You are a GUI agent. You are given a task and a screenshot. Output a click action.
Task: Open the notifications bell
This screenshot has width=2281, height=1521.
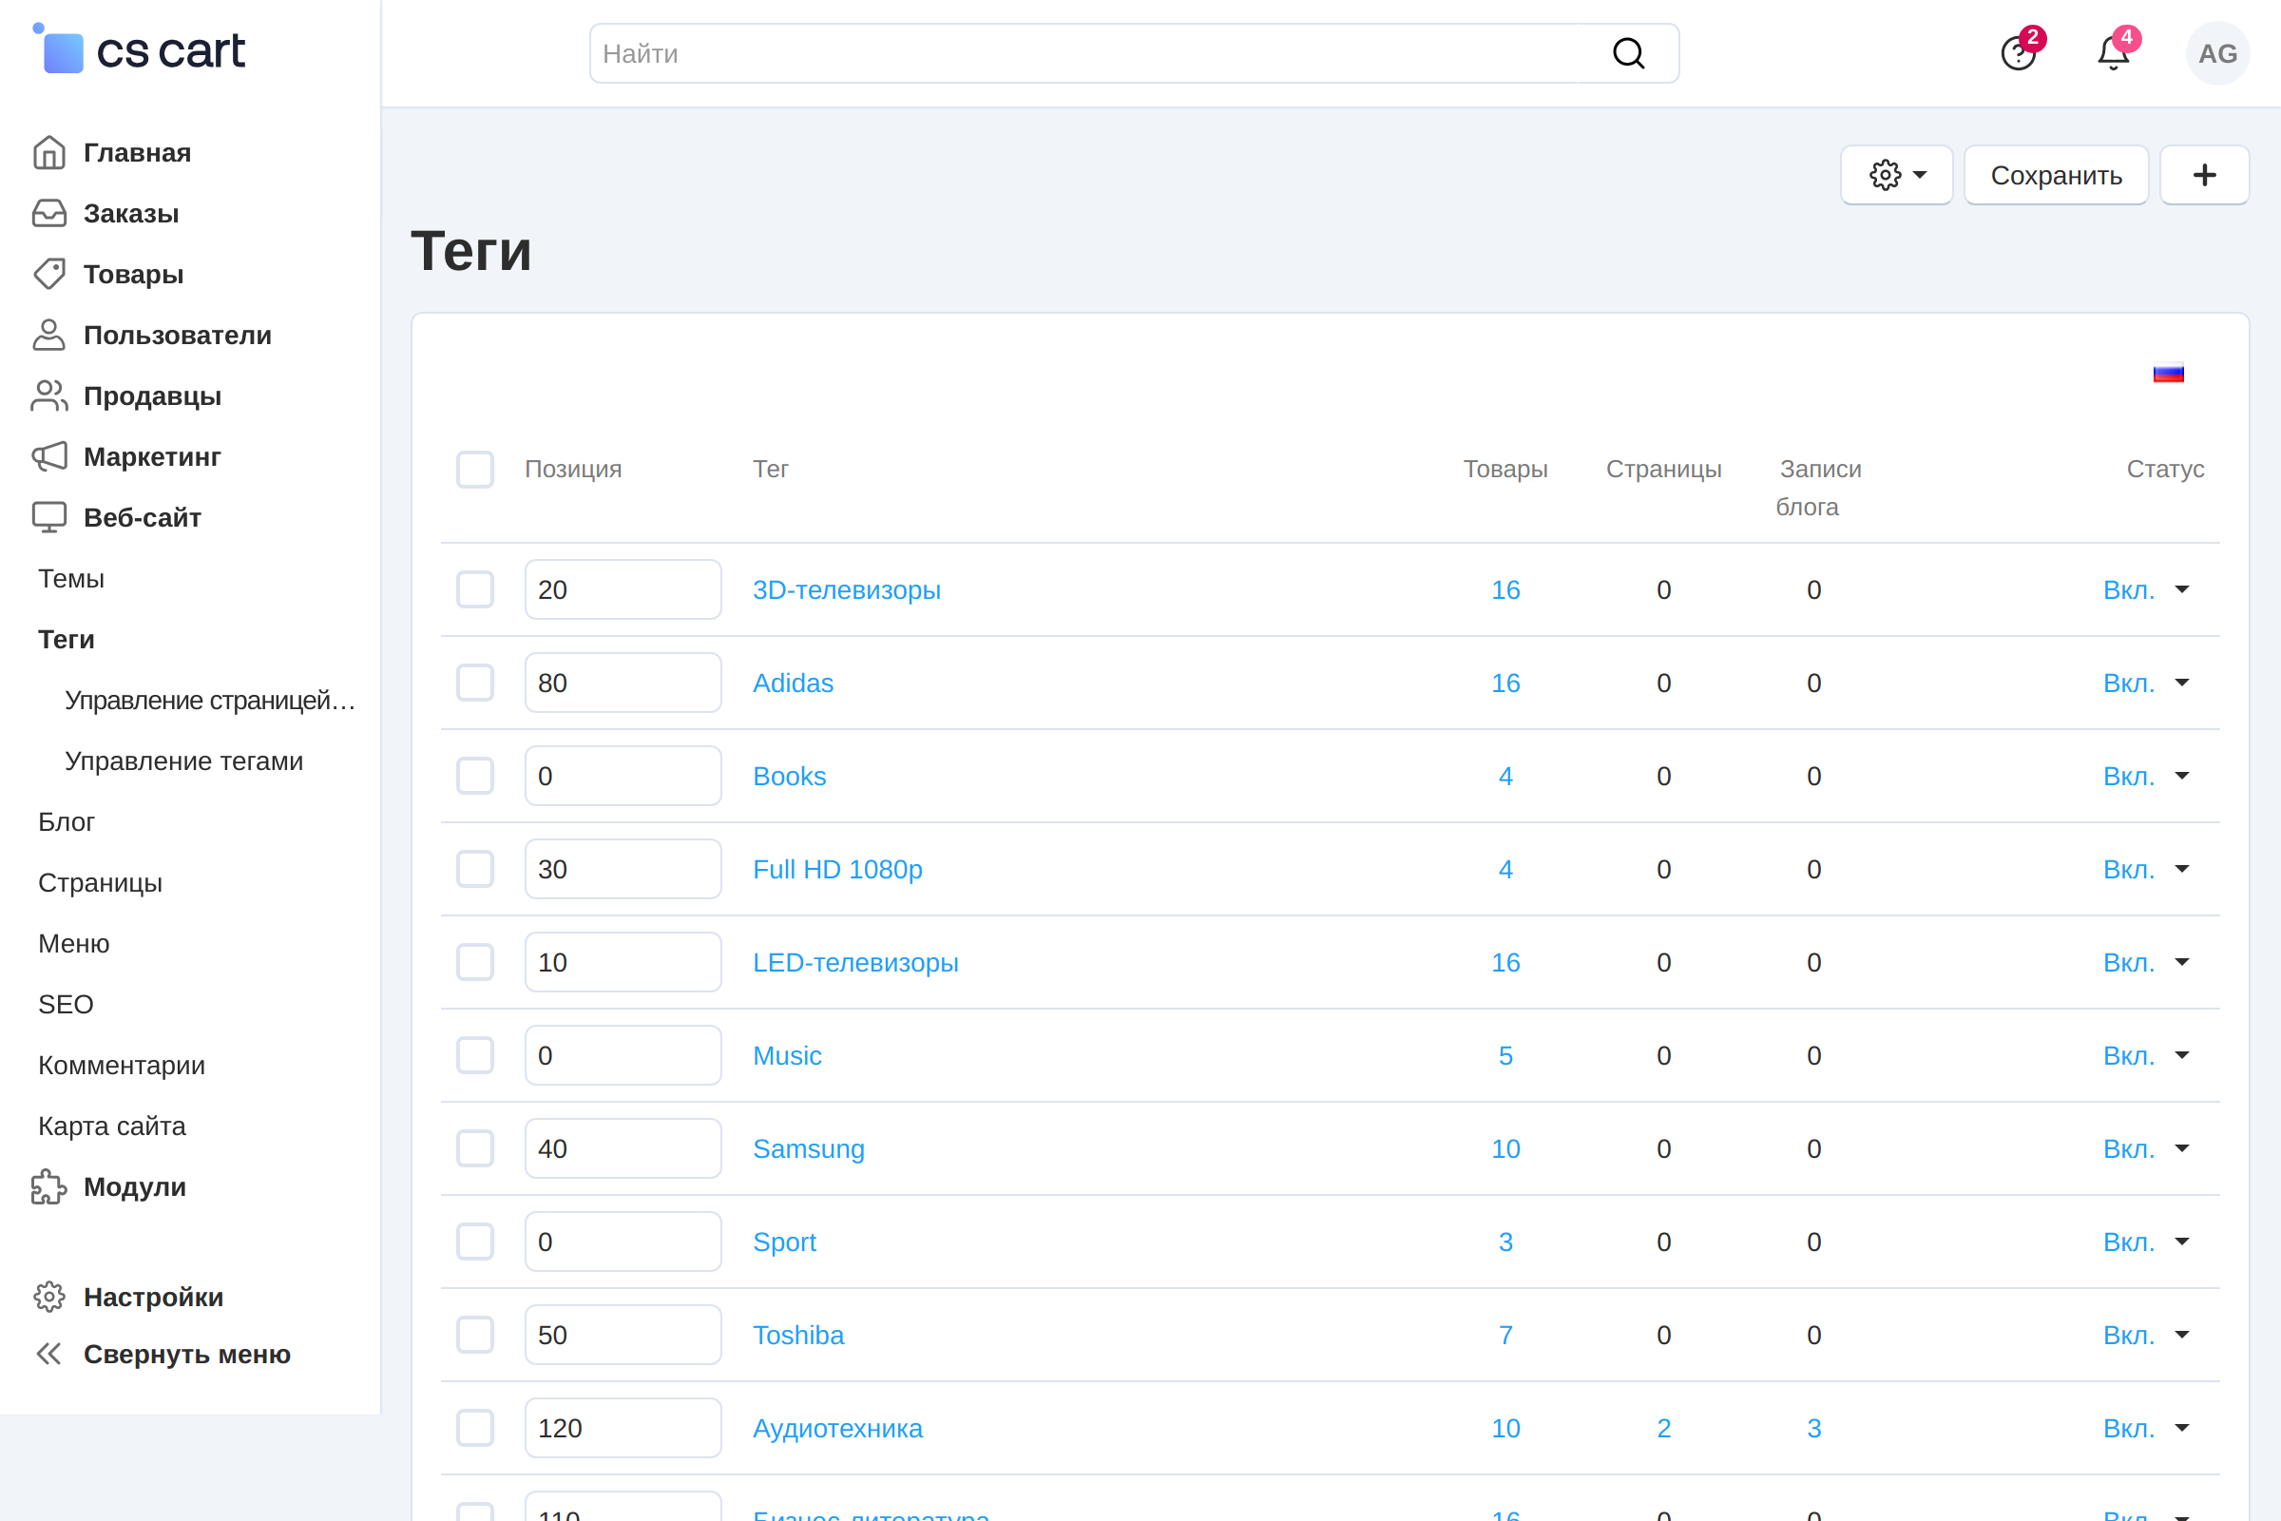click(x=2114, y=52)
